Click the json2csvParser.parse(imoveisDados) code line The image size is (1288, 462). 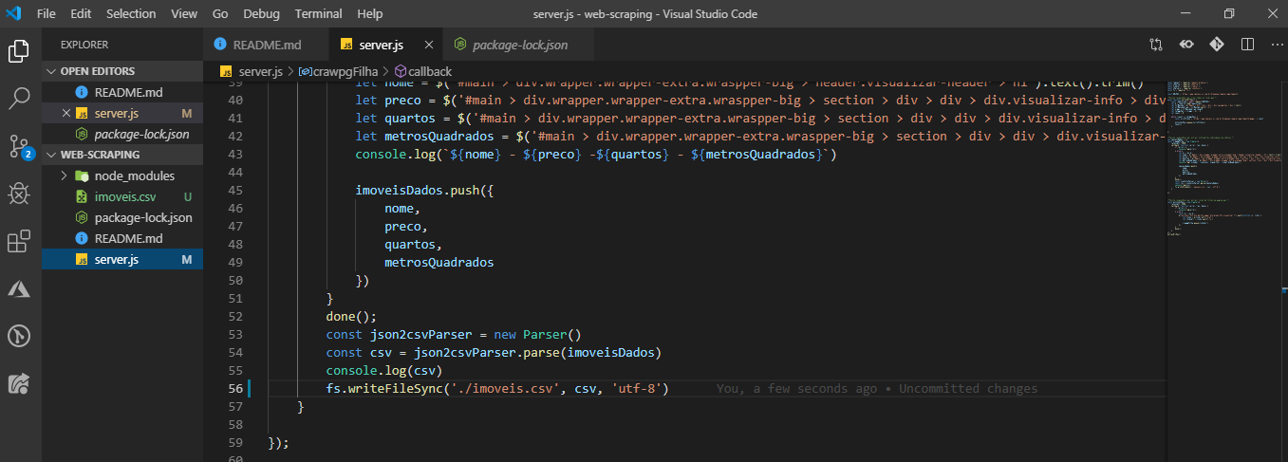[x=494, y=353]
